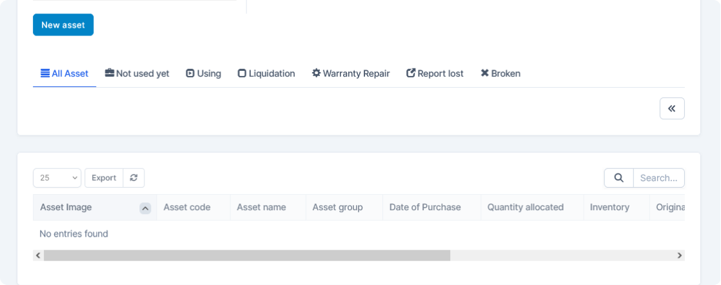Sort by Quantity allocated column header
Viewport: 721px width, 285px height.
tap(526, 208)
